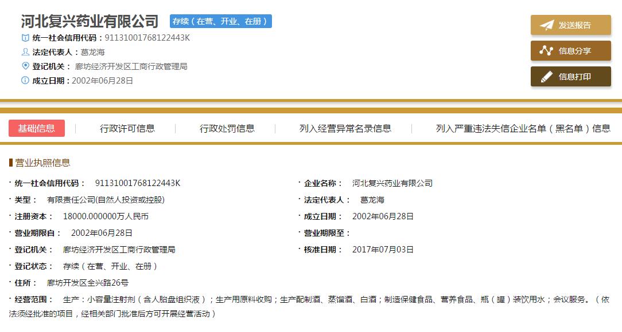Click the paper plane icon on 发送报告
Image resolution: width=622 pixels, height=332 pixels.
[547, 25]
